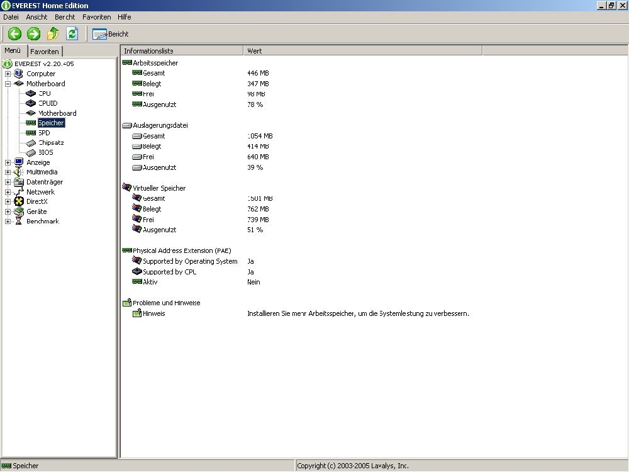Click the Wert column header
This screenshot has width=629, height=472.
tap(362, 51)
